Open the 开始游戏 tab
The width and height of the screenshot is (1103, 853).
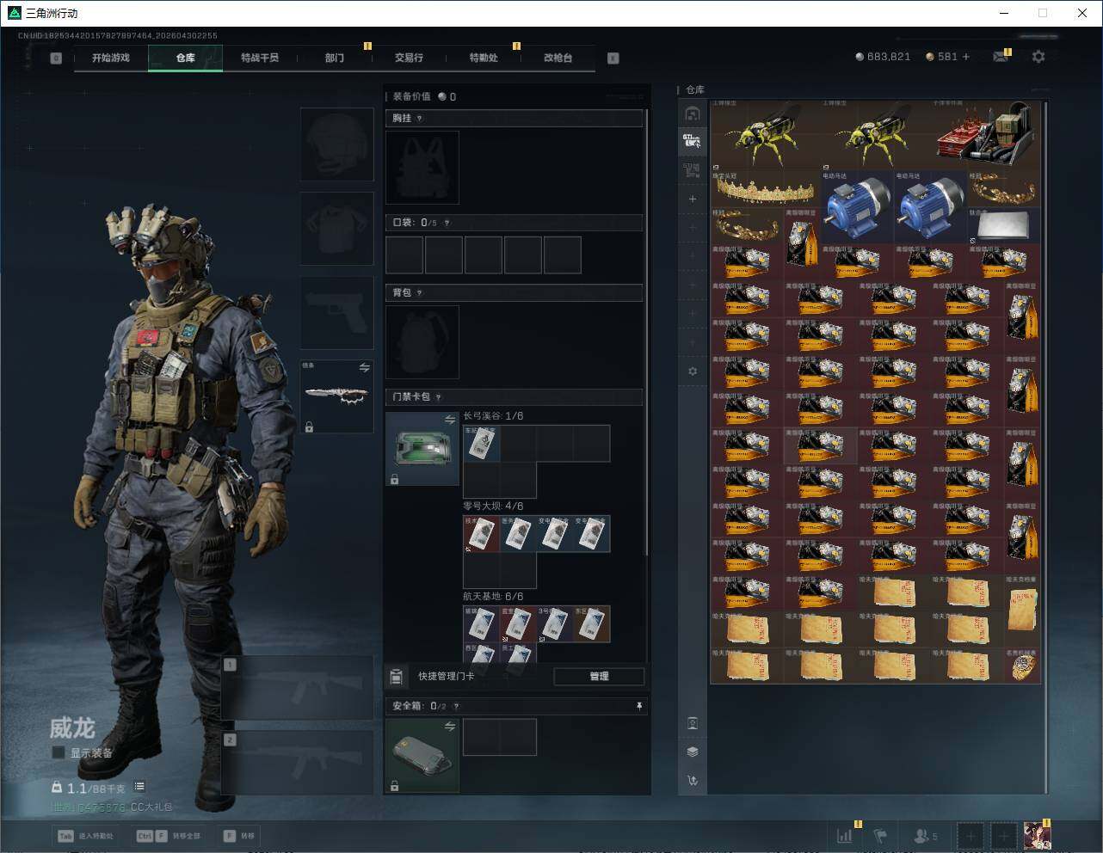111,58
